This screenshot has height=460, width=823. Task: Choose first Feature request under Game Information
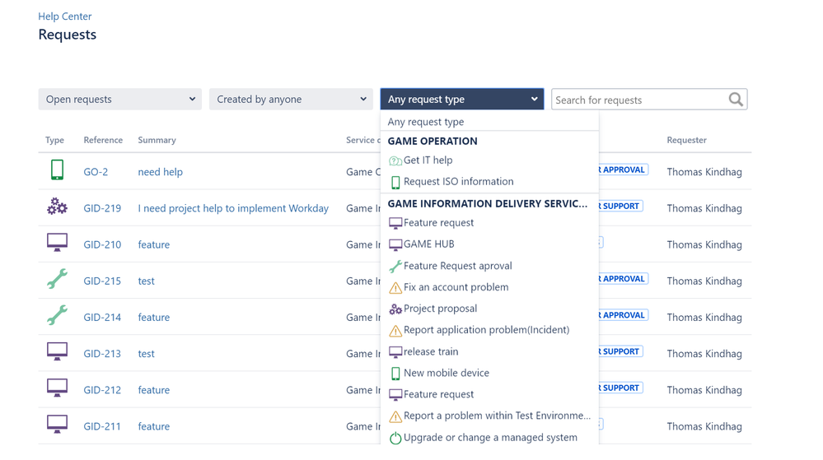coord(489,223)
